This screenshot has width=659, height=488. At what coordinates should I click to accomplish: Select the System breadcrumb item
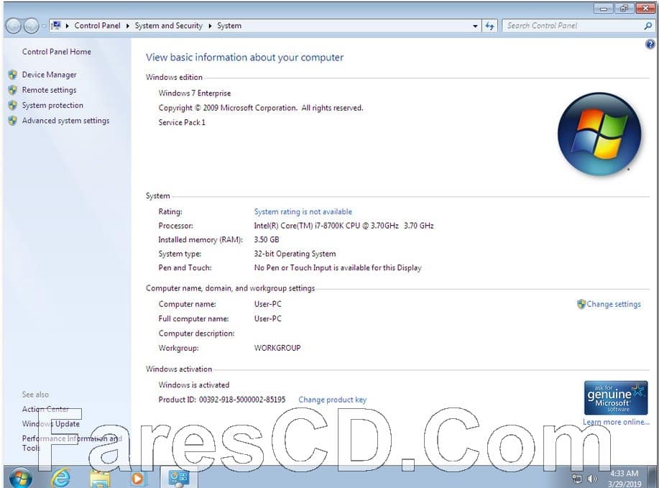click(x=229, y=26)
